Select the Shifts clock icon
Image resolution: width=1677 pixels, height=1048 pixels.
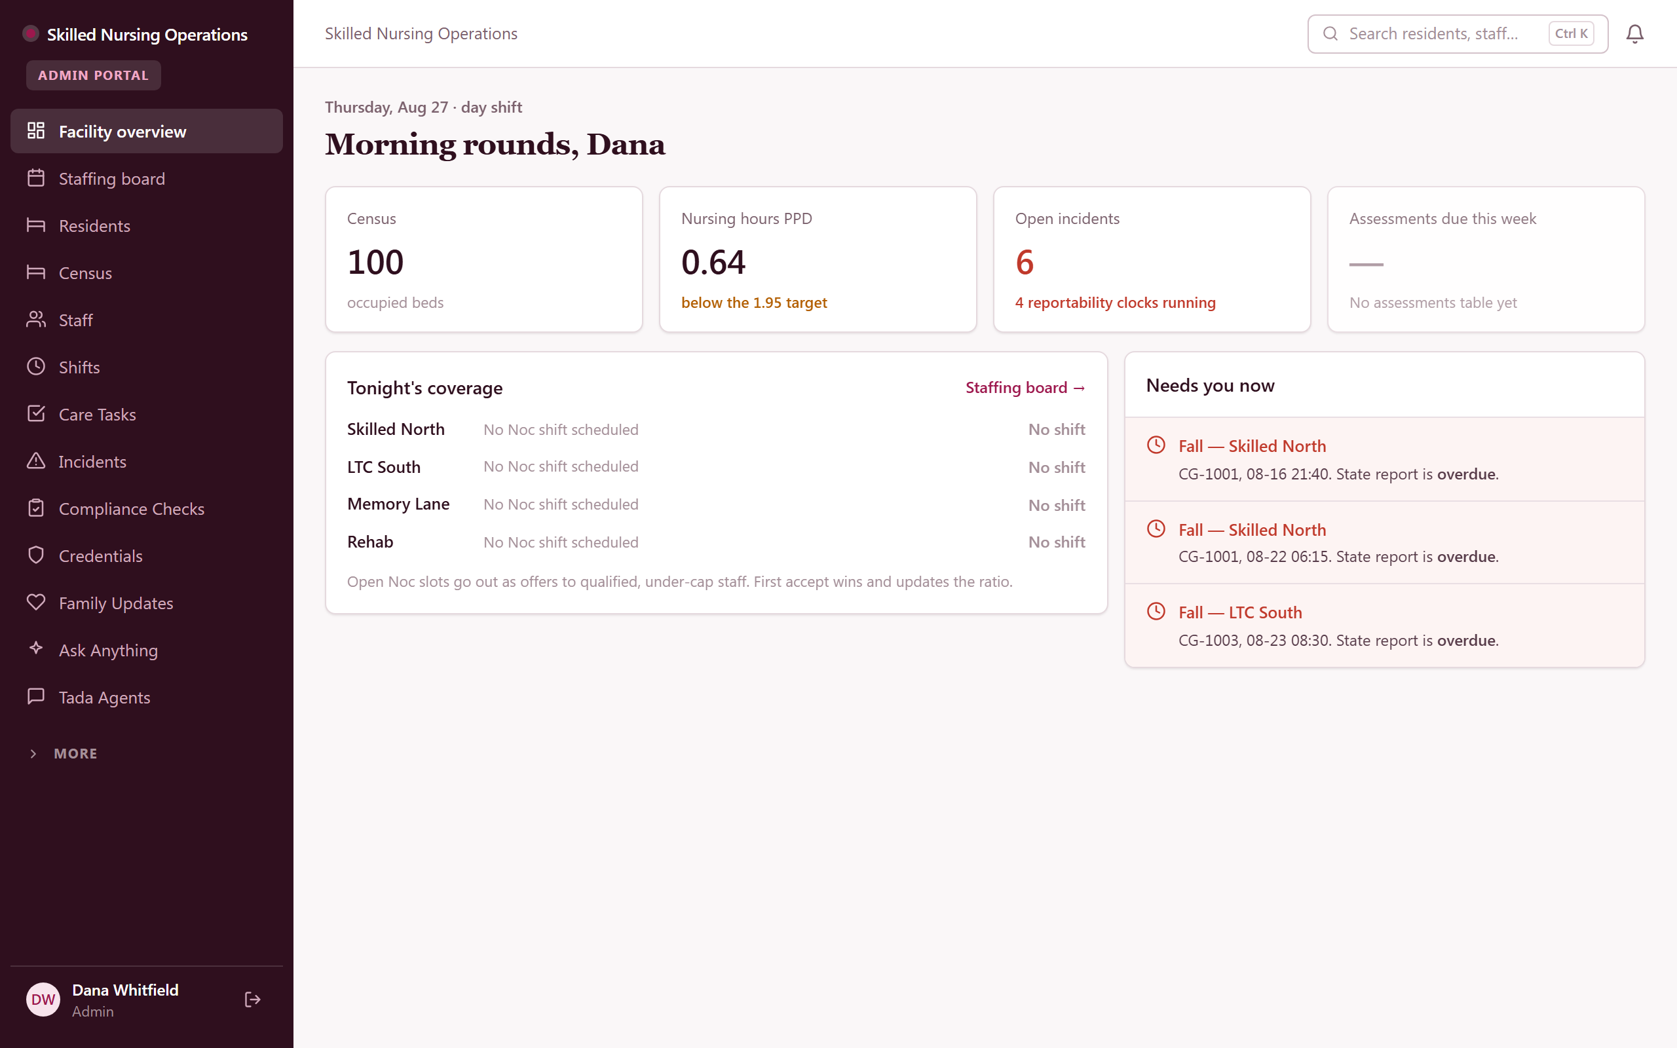pyautogui.click(x=36, y=367)
